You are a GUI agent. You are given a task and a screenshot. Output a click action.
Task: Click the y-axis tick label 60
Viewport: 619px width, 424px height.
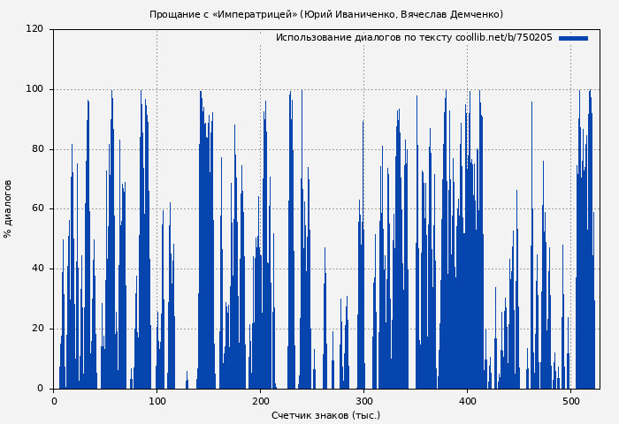[37, 209]
